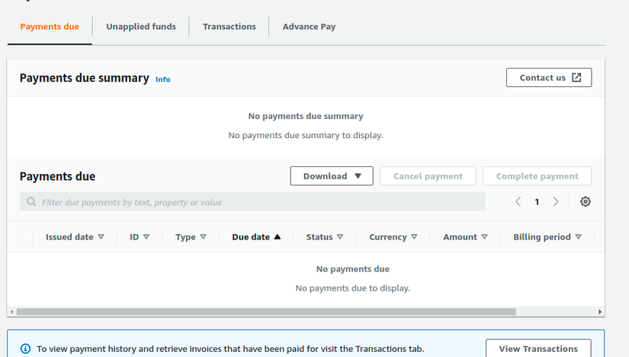
Task: Go to previous page of payments
Action: pyautogui.click(x=518, y=201)
